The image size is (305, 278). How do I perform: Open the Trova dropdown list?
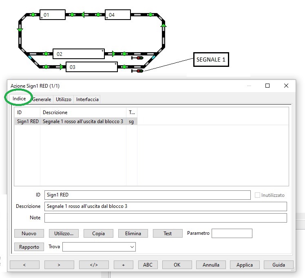(132, 247)
